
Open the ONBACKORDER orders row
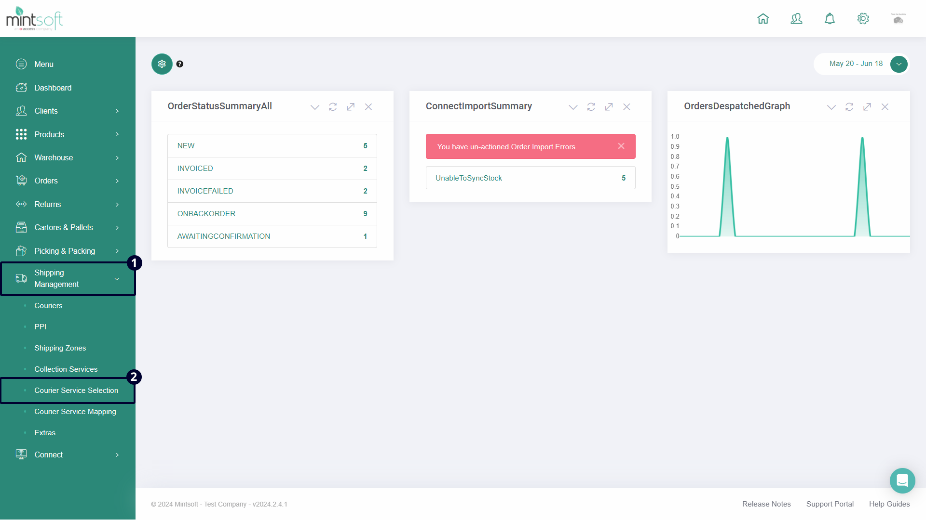272,214
